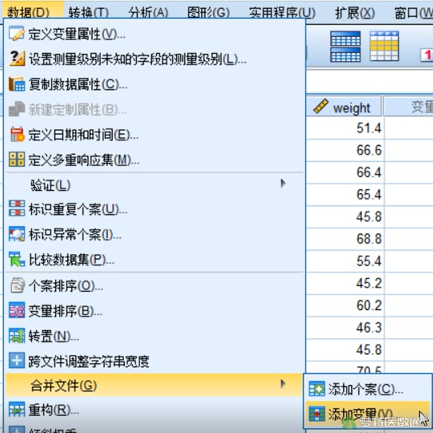Select 设置测量级别未知的字段的测量级别(L)...
Image resolution: width=433 pixels, height=433 pixels.
click(x=138, y=59)
